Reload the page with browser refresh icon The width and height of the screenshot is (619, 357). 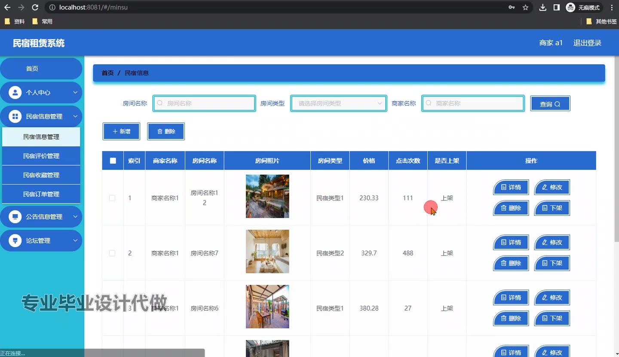pos(35,7)
